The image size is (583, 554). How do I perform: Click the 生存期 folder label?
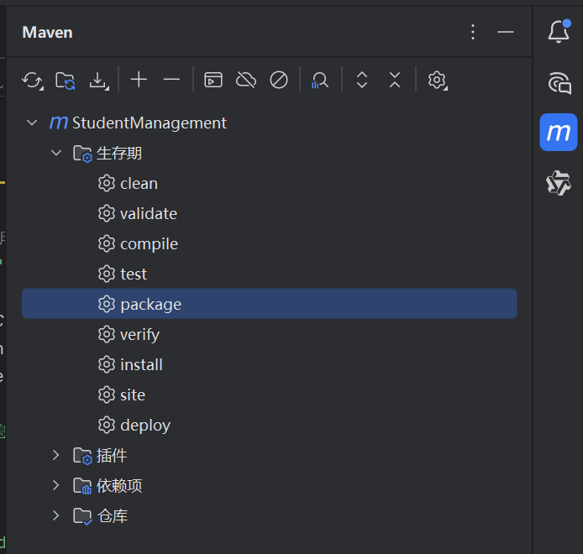[119, 153]
